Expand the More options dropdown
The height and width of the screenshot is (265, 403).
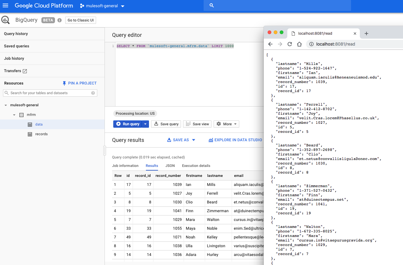click(x=226, y=124)
